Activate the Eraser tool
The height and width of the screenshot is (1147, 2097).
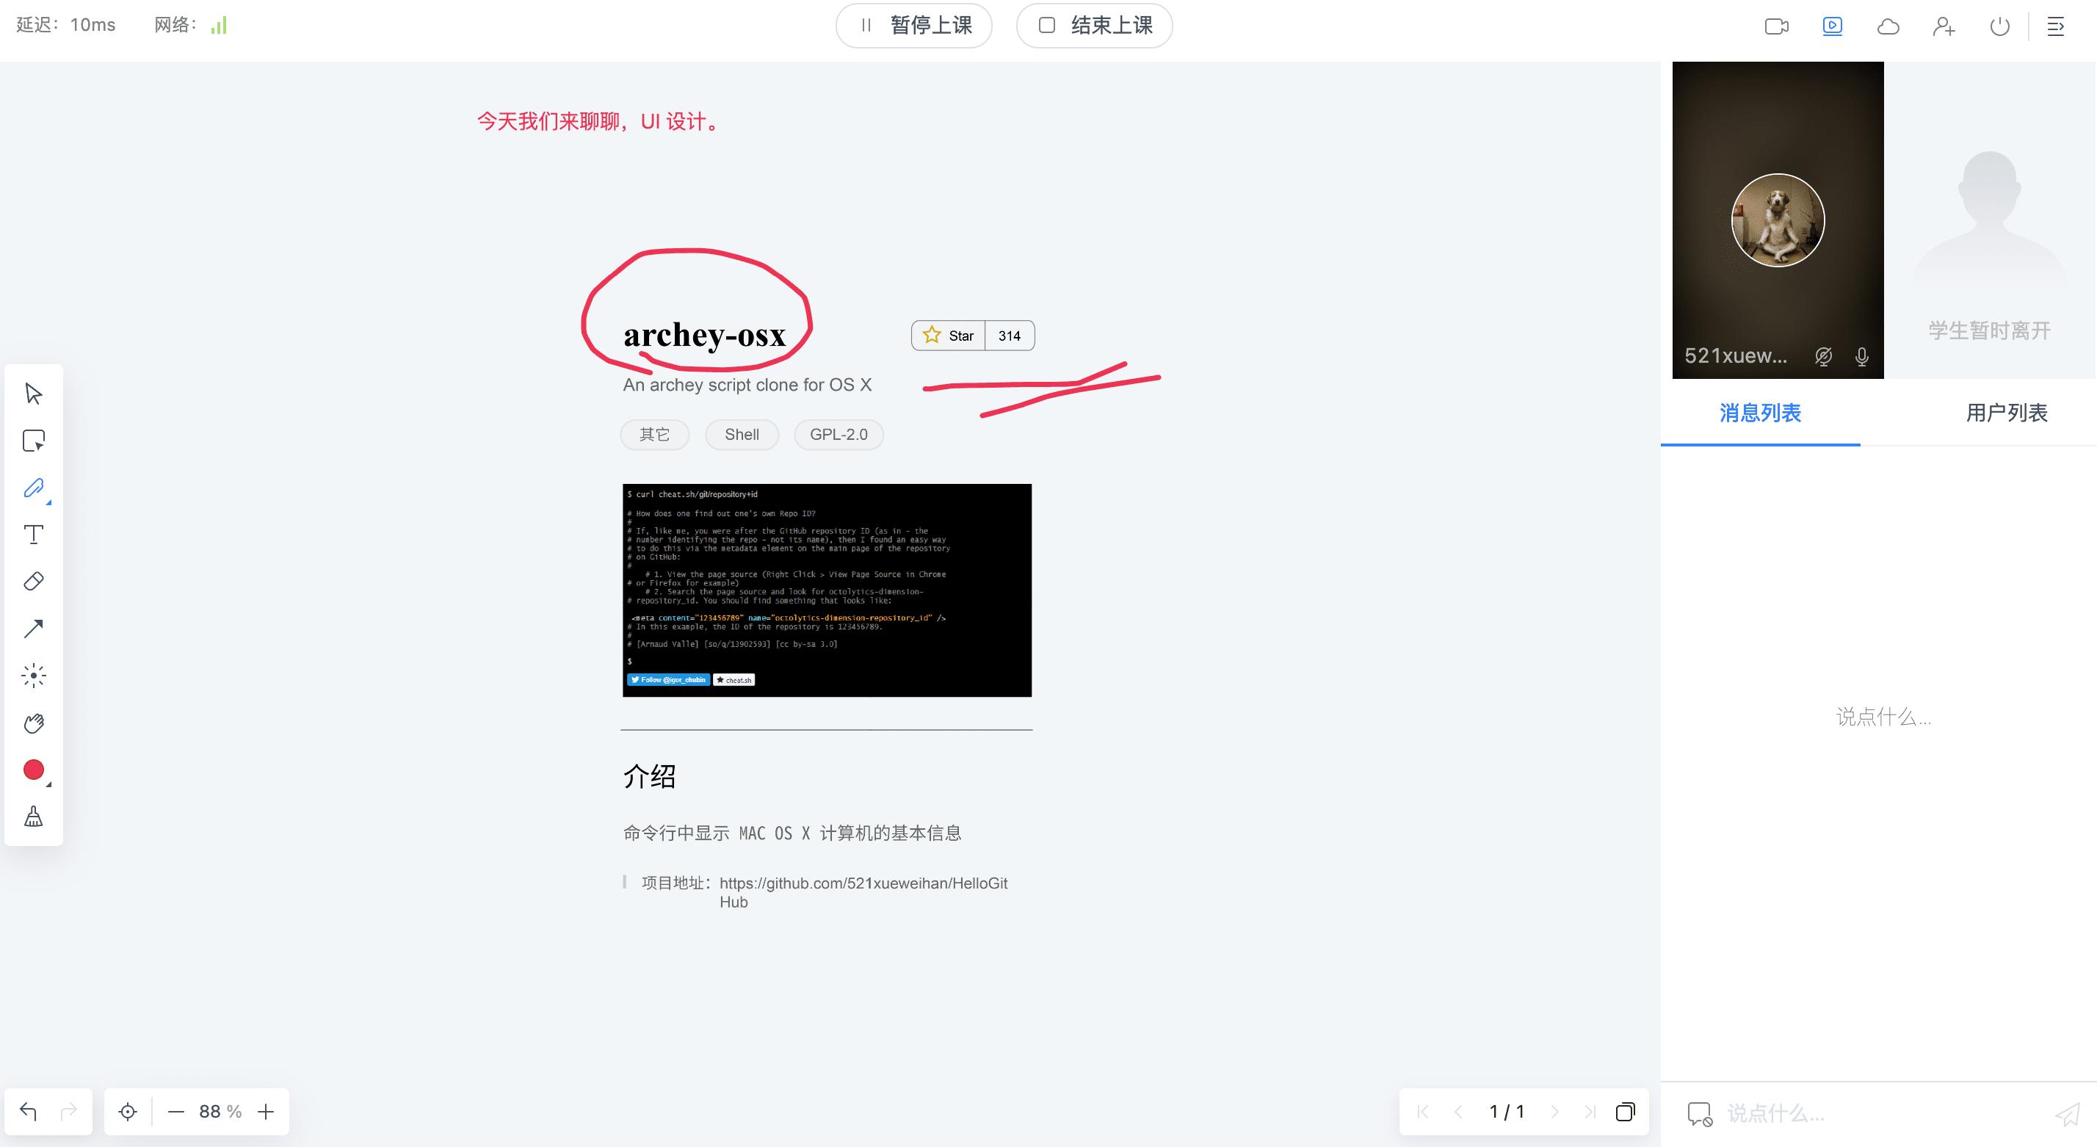tap(33, 580)
